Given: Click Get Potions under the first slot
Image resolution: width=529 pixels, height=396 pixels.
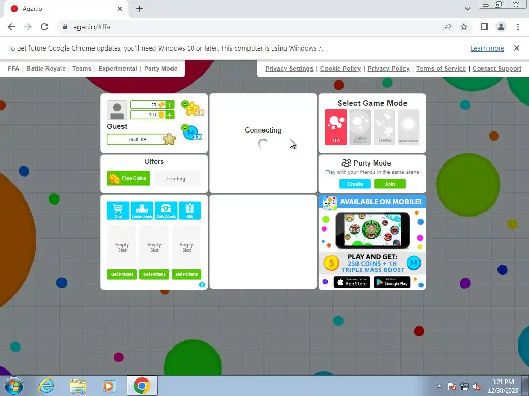Looking at the screenshot, I should 122,274.
